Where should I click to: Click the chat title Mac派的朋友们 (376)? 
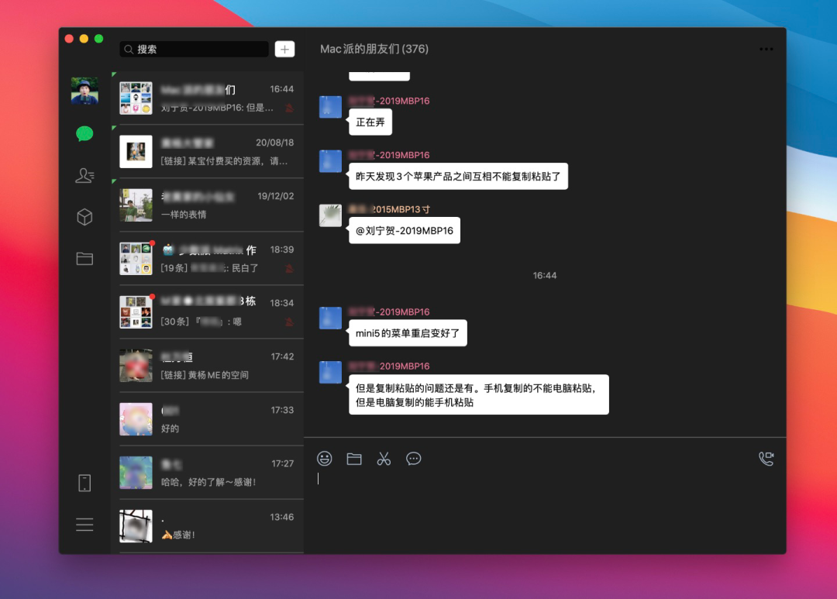(x=374, y=49)
